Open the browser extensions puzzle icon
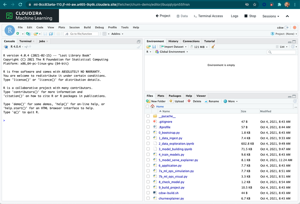The height and width of the screenshot is (204, 300). pyautogui.click(x=279, y=4)
